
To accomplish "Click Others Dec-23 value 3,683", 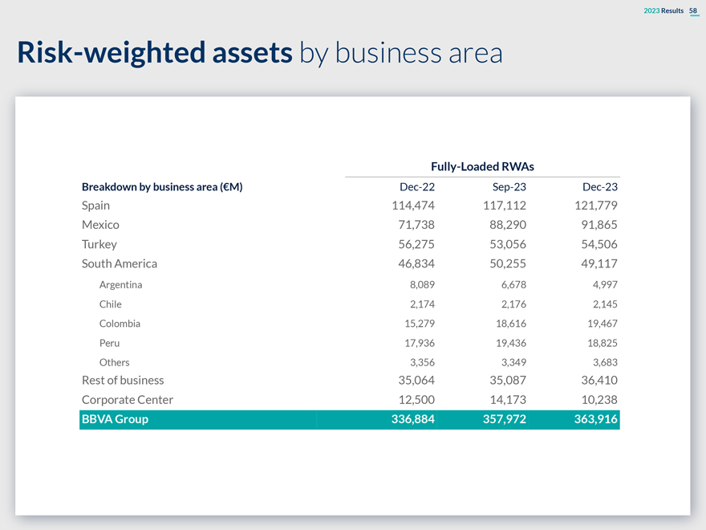I will point(605,362).
